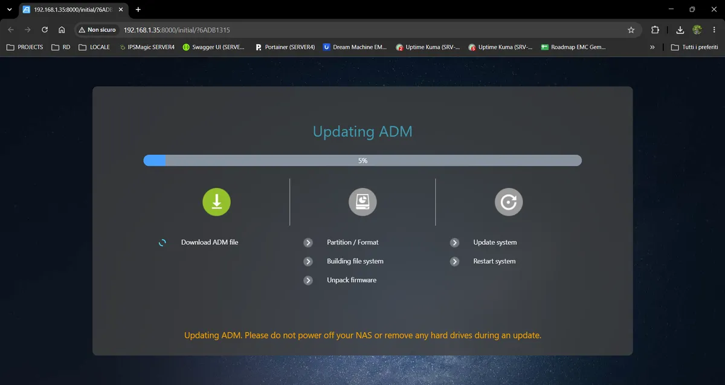Image resolution: width=725 pixels, height=385 pixels.
Task: Open the browser extensions puzzle icon
Action: pyautogui.click(x=655, y=30)
